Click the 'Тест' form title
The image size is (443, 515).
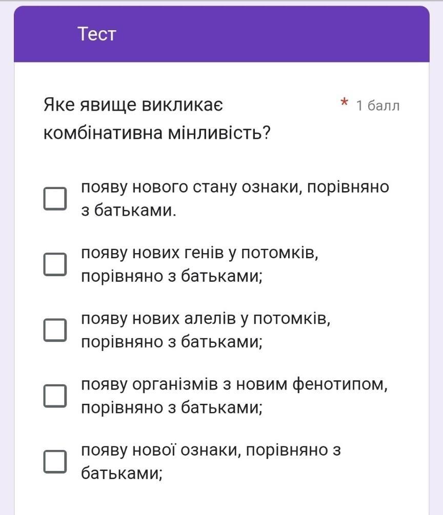click(x=96, y=34)
